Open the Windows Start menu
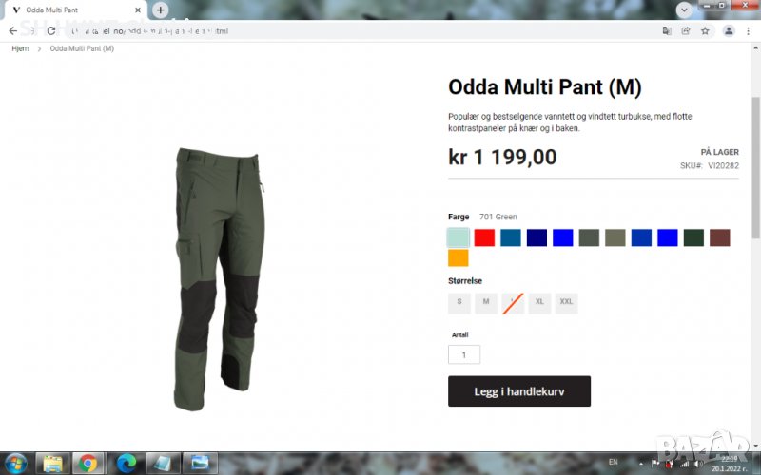Viewport: 761px width, 475px height. point(16,464)
